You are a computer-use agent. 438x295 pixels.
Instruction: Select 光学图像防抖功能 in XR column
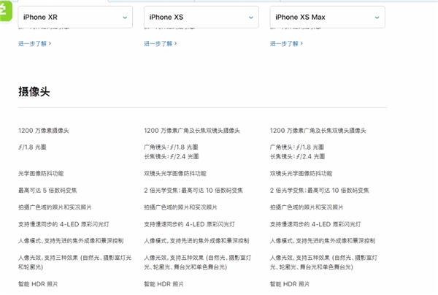click(x=41, y=174)
